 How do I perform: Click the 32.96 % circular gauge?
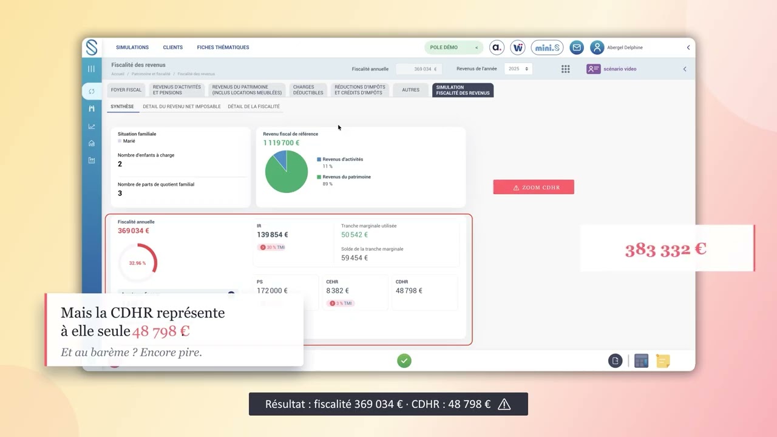[x=137, y=263]
